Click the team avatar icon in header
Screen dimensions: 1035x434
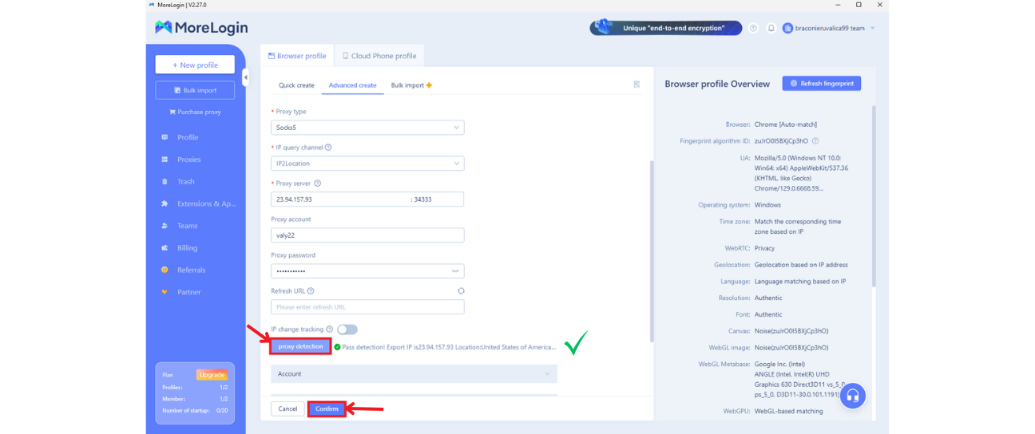point(787,28)
